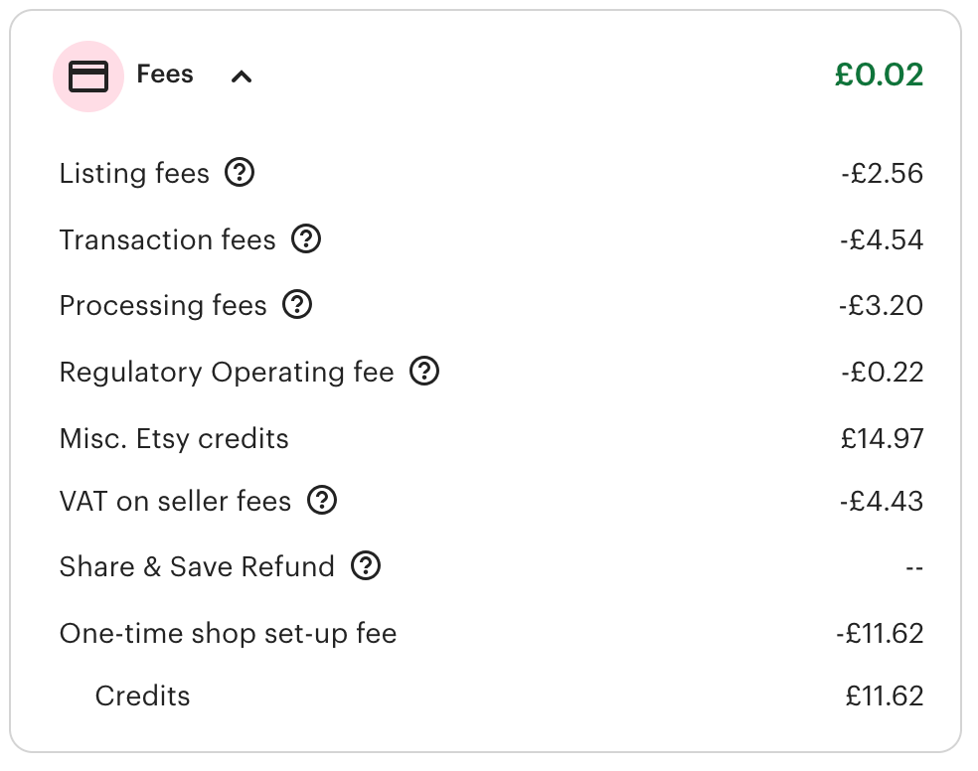Show Share & Save Refund help icon

(x=366, y=566)
